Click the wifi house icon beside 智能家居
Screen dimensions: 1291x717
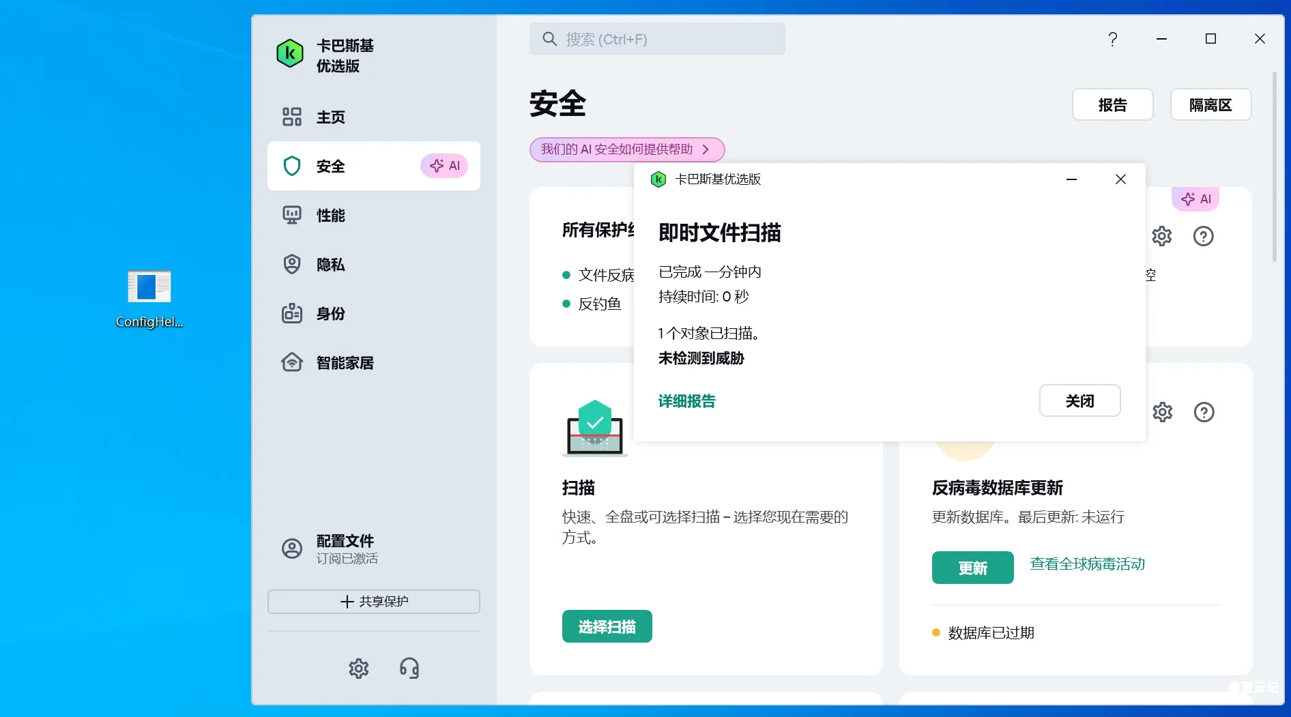coord(292,362)
